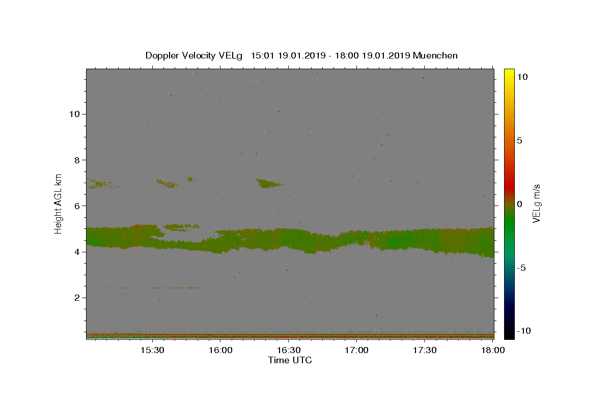The height and width of the screenshot is (407, 611).
Task: Click the 17:30 time axis label
Action: (x=425, y=351)
